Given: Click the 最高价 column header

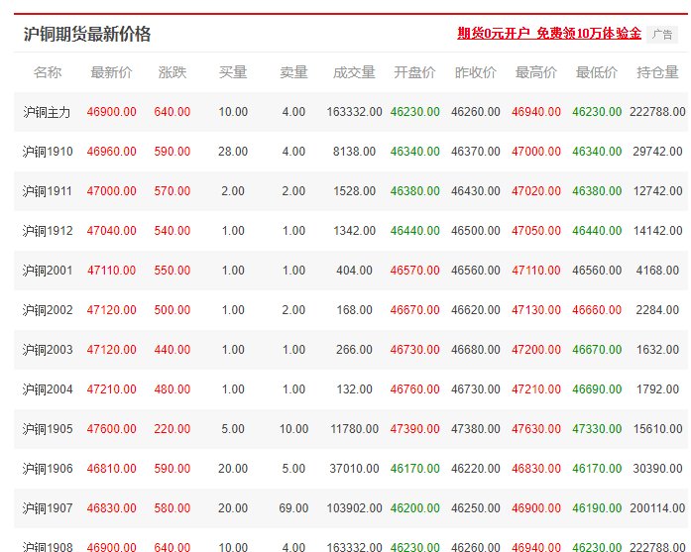Looking at the screenshot, I should (536, 72).
